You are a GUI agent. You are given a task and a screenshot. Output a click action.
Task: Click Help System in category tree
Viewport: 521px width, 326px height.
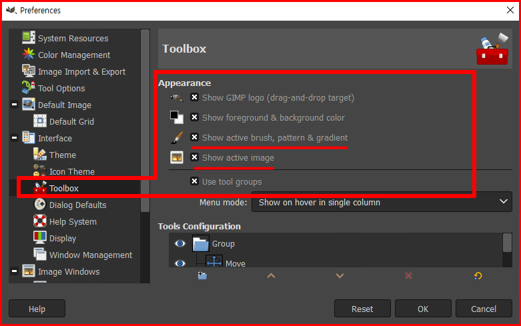[73, 222]
